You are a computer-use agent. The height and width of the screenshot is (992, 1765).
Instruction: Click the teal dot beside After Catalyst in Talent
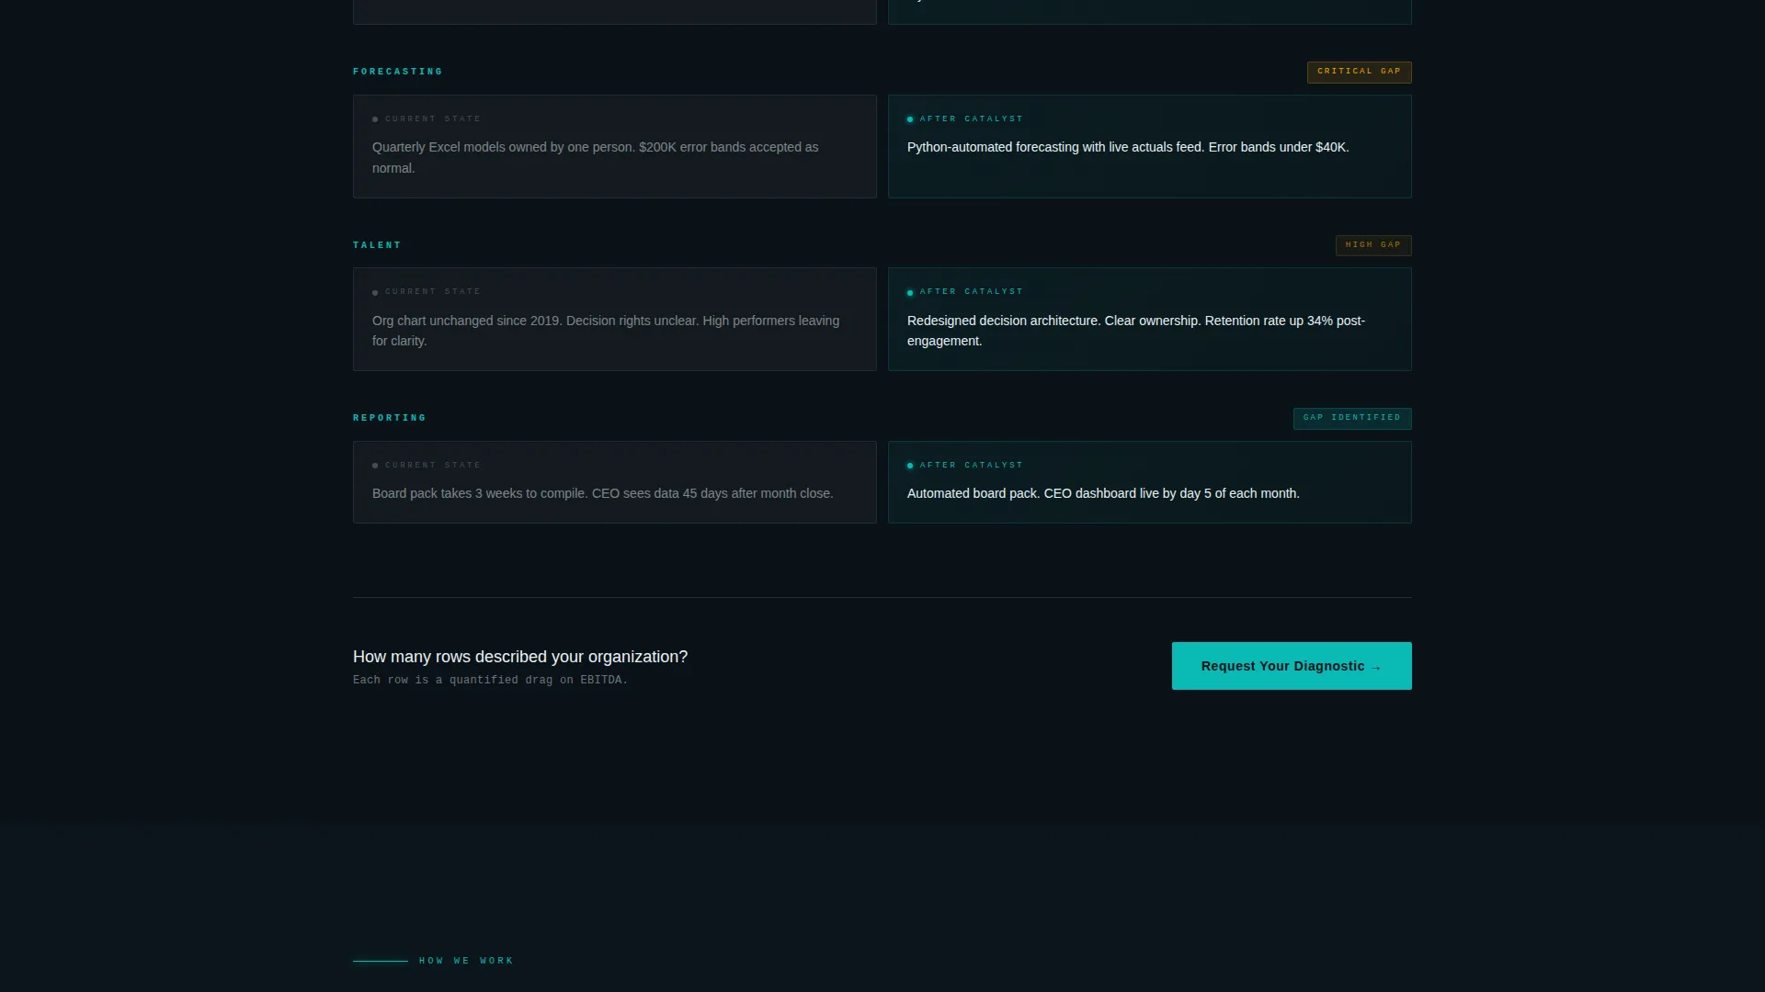(910, 293)
